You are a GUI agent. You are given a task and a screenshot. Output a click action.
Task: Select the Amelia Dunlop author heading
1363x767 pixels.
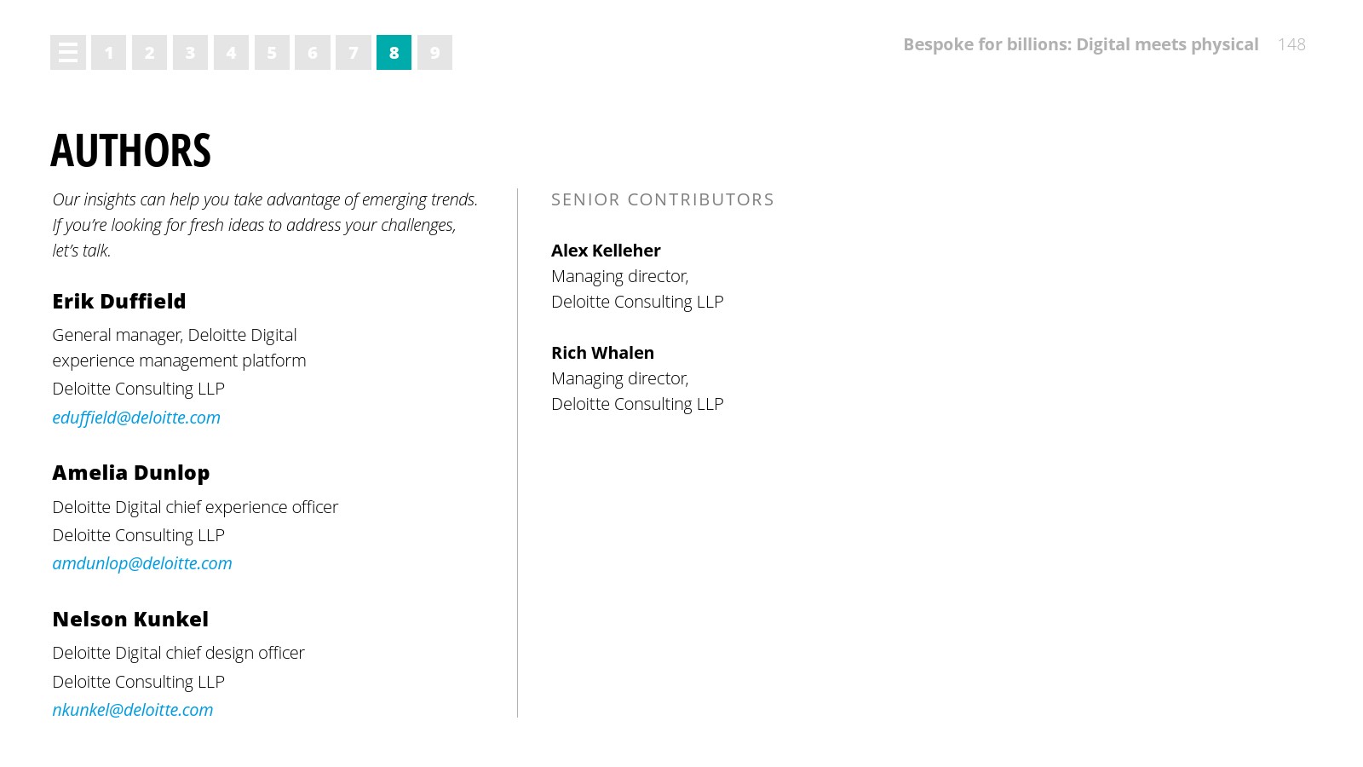point(131,473)
